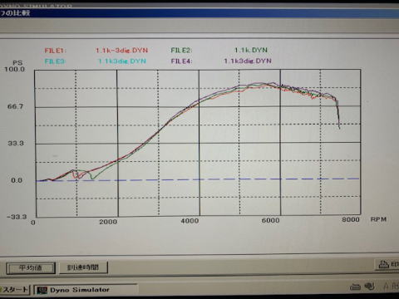Screen dimensions: 399x299
Task: Click the 到達時間 button
Action: click(83, 267)
